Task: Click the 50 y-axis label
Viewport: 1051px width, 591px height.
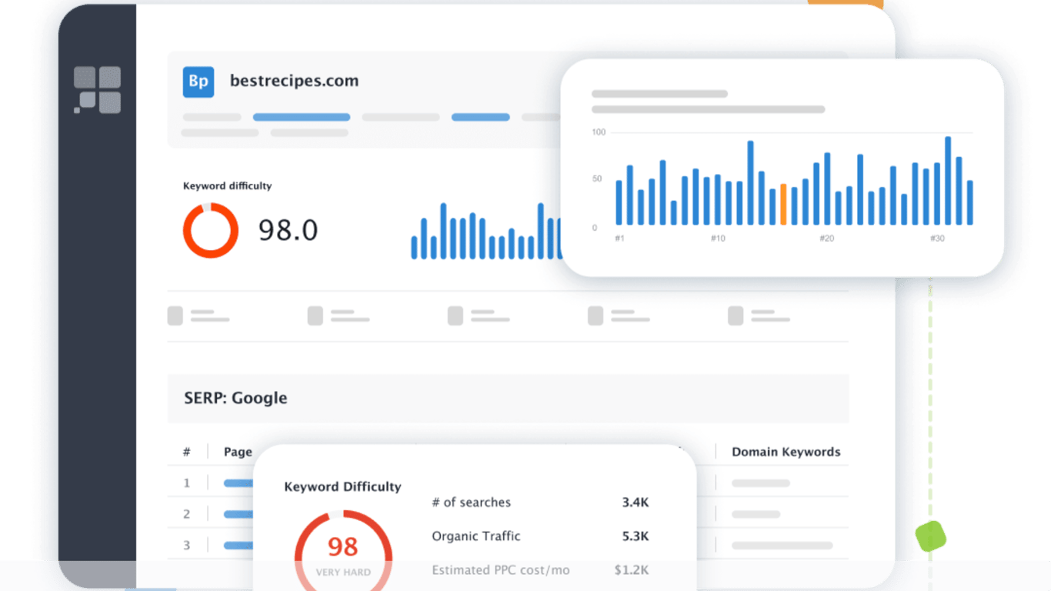Action: (597, 179)
